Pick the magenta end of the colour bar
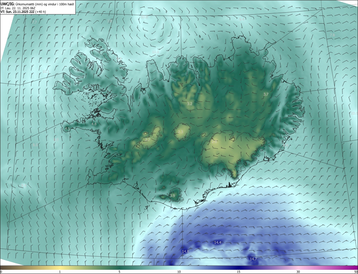The image size is (358, 274). tap(352, 268)
